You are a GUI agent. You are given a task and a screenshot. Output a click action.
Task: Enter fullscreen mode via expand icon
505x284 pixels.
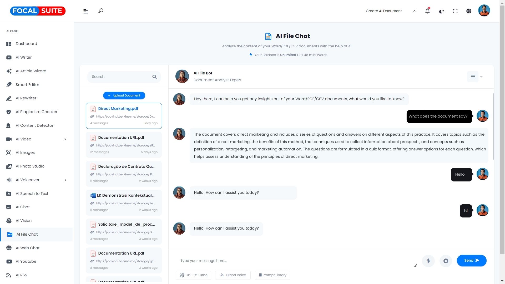point(455,11)
